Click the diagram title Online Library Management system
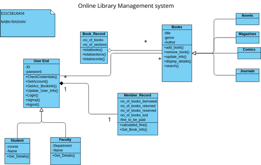 pos(126,6)
